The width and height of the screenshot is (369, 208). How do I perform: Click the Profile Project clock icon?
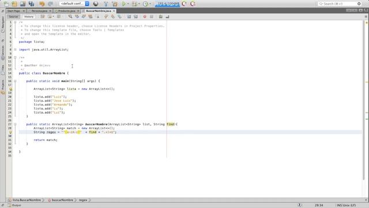145,4
